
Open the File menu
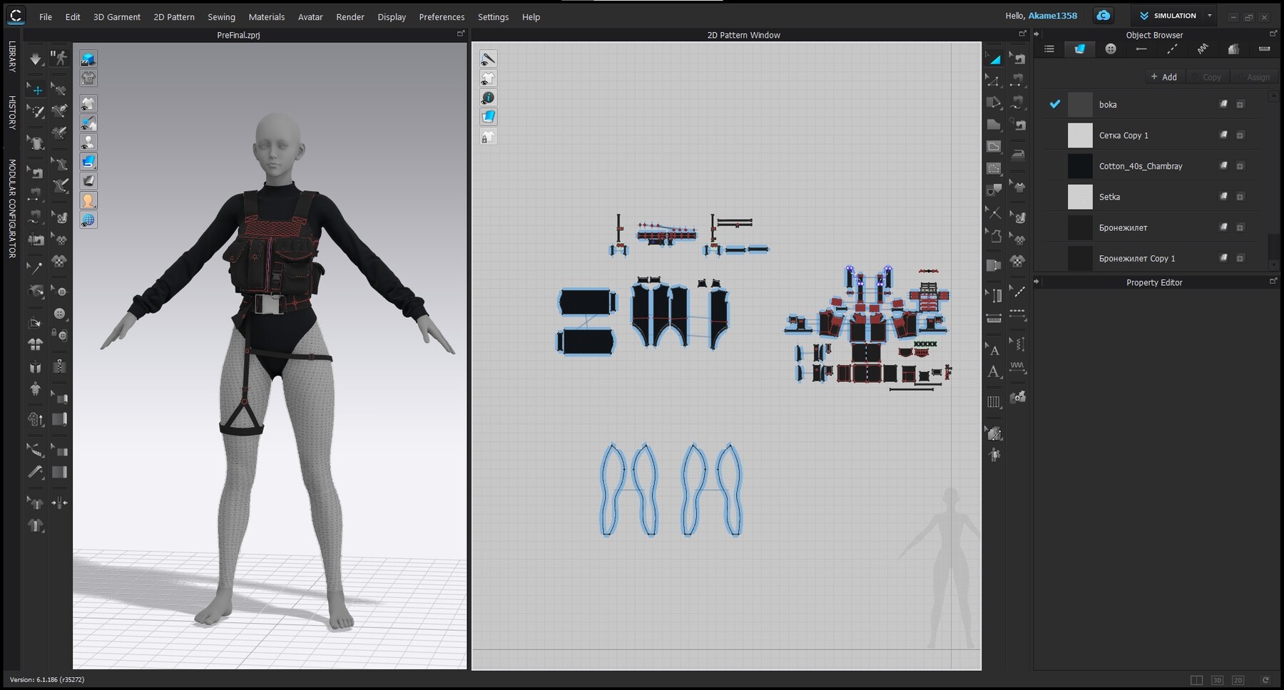coord(46,16)
